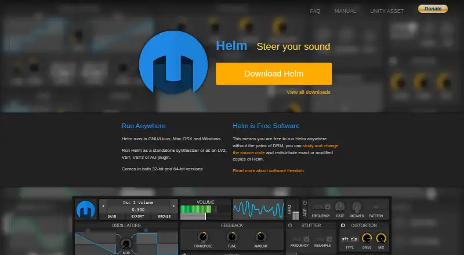Click the blue 'Helm' title text

(x=231, y=46)
